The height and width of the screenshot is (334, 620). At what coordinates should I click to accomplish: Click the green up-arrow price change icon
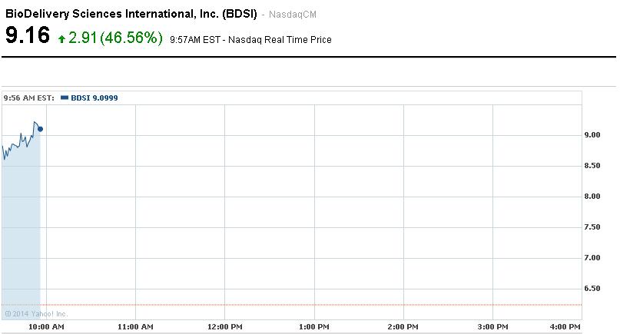(x=61, y=38)
